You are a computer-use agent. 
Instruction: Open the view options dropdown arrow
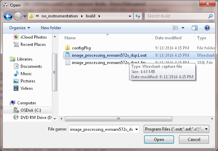tap(184, 28)
